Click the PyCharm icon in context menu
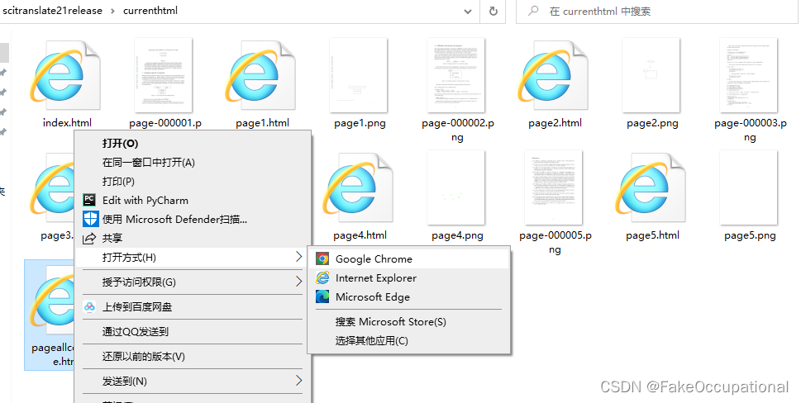Image resolution: width=801 pixels, height=403 pixels. coord(89,200)
